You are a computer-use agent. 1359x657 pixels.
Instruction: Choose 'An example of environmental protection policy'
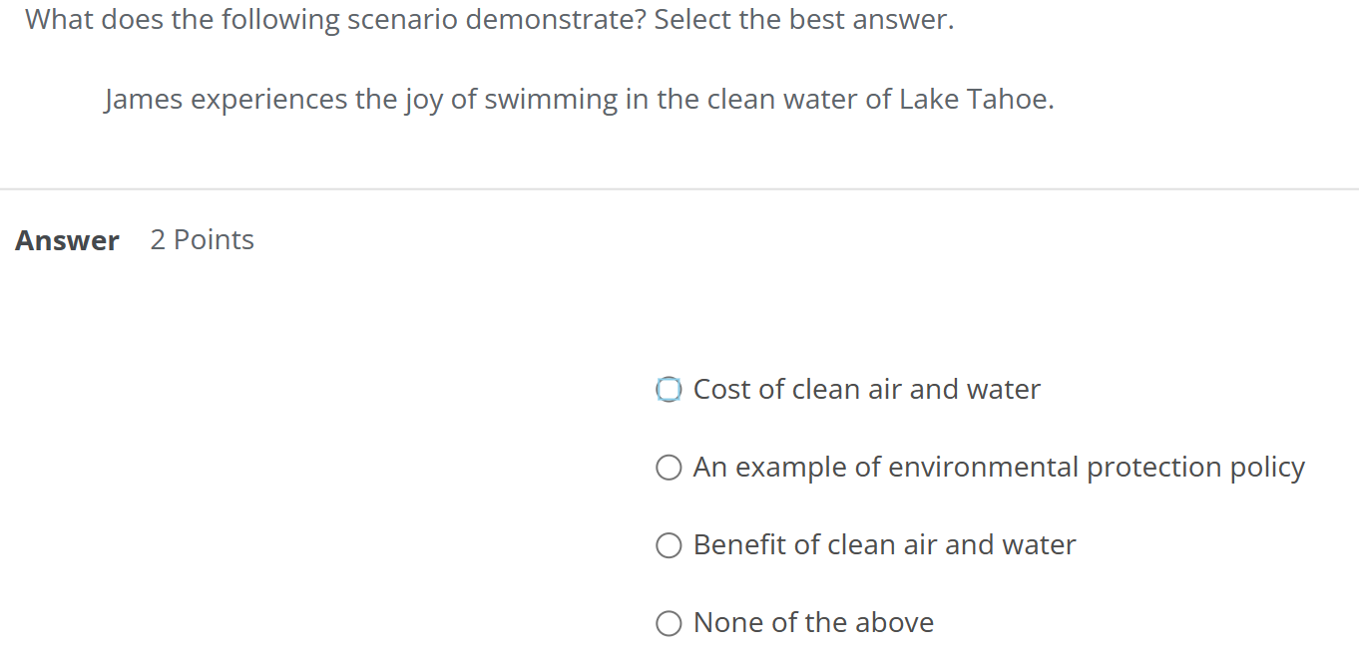point(669,467)
